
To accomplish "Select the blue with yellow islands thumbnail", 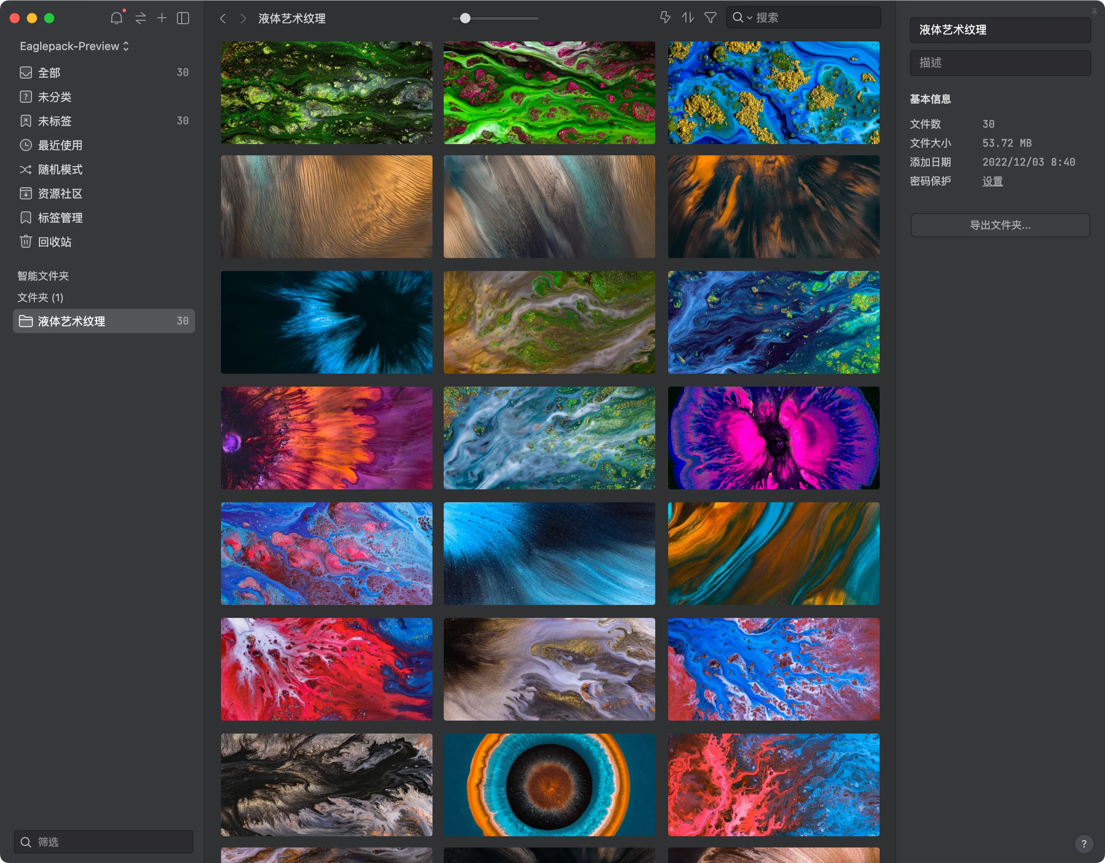I will pyautogui.click(x=773, y=93).
